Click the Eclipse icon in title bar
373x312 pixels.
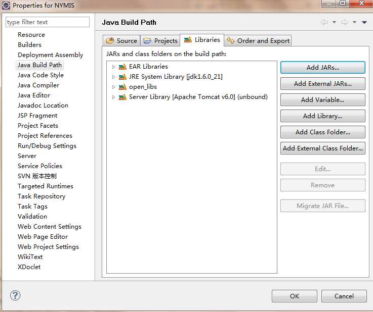pyautogui.click(x=6, y=5)
